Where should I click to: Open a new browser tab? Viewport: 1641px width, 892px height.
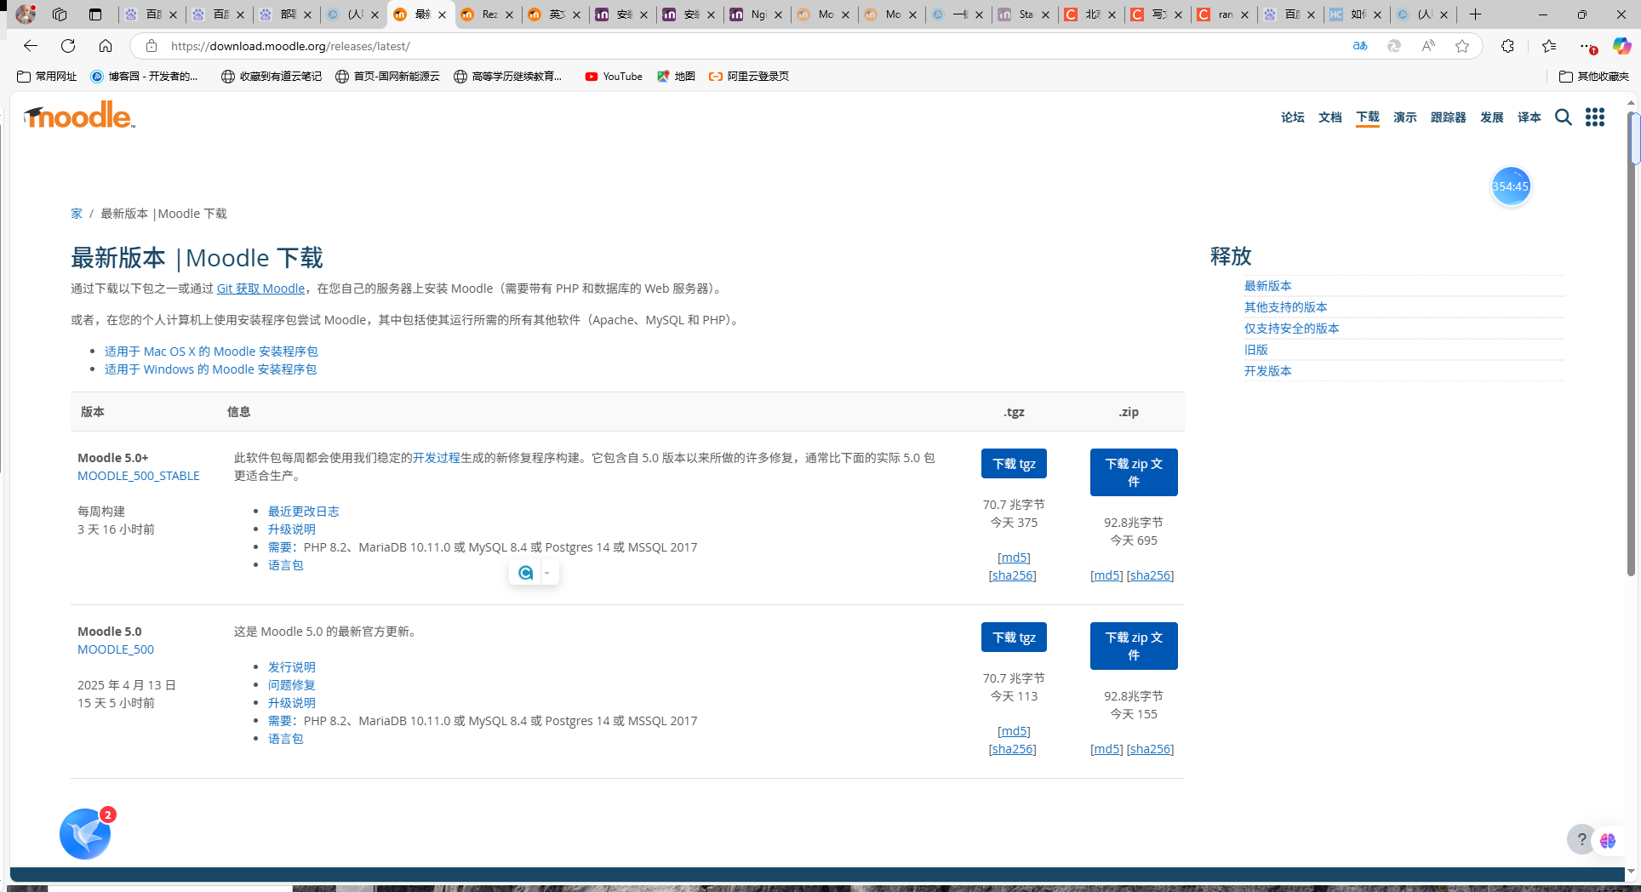(x=1476, y=14)
